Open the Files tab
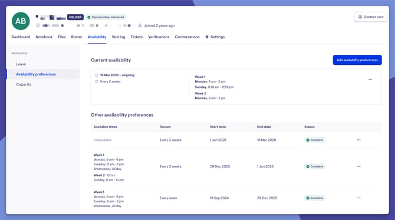Viewport: 395px width, 220px height. (62, 37)
